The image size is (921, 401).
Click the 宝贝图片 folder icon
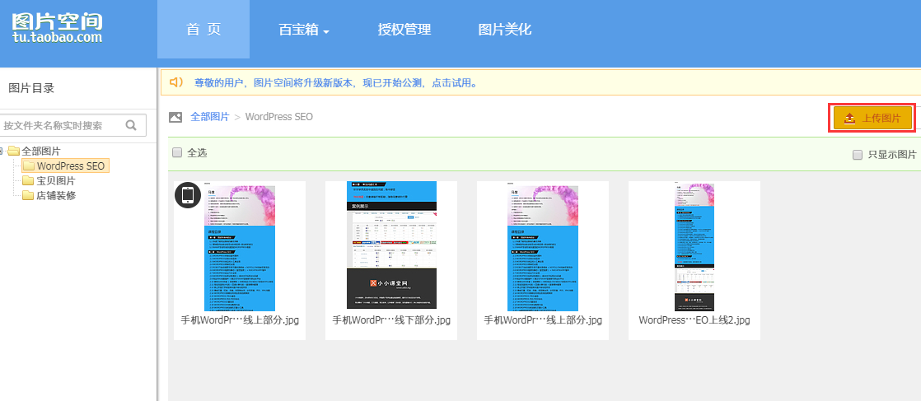(x=28, y=181)
